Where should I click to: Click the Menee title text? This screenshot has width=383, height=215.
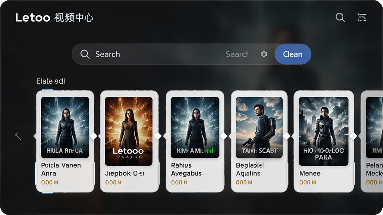coord(310,173)
